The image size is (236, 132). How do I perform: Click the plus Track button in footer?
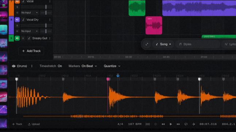click(x=17, y=124)
